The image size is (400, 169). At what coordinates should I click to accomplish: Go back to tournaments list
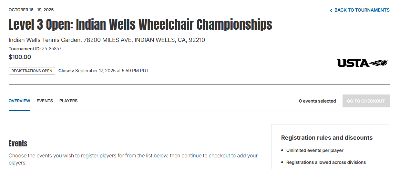point(360,10)
